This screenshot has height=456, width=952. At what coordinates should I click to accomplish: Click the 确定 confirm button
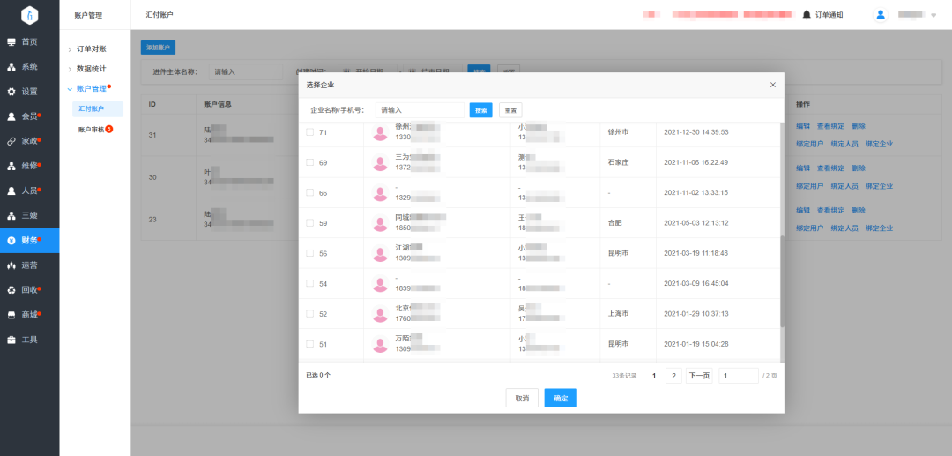coord(561,398)
